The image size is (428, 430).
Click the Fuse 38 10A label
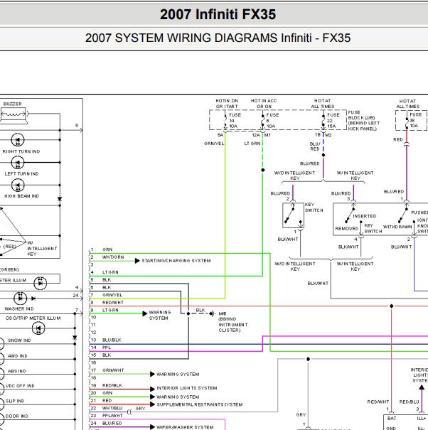point(416,120)
